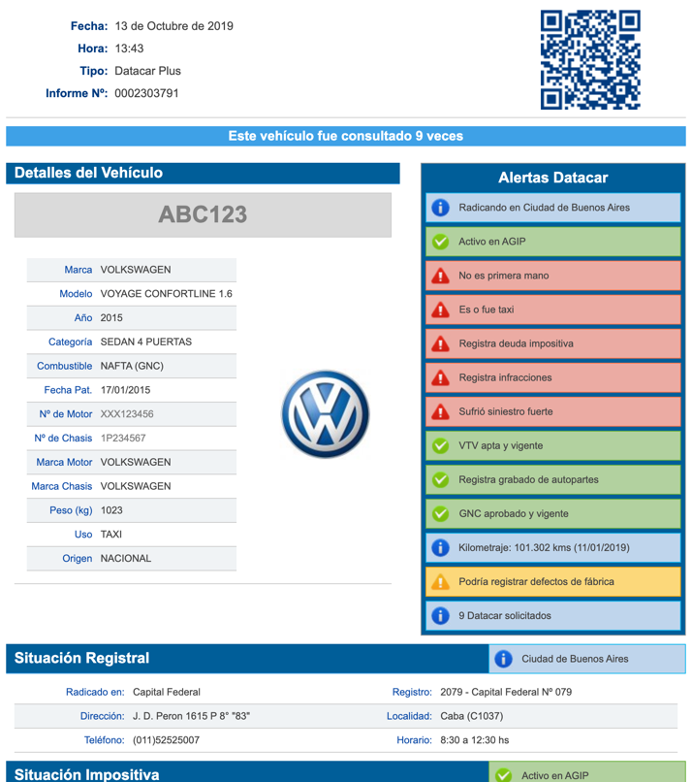
Task: Click Ciudad de Buenos Aires status badge
Action: [587, 659]
